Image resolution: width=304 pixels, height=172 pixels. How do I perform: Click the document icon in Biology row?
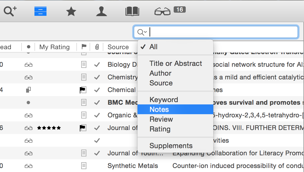(84, 64)
